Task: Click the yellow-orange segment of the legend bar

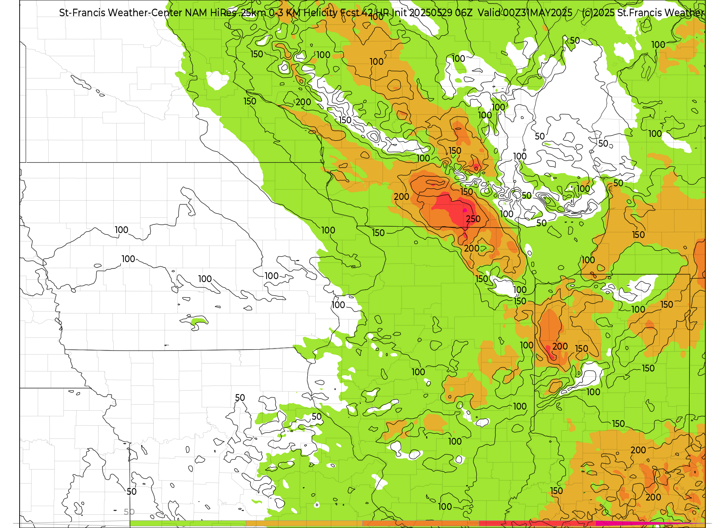Action: [304, 524]
